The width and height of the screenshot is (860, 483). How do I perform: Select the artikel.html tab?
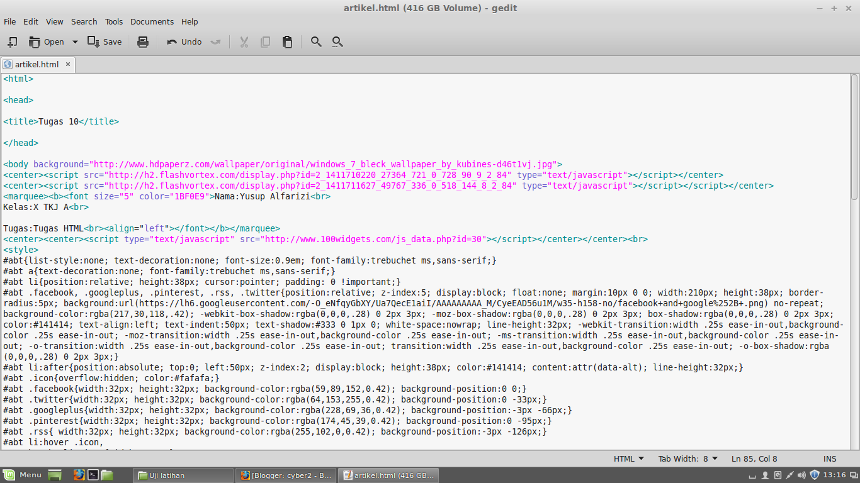click(36, 64)
